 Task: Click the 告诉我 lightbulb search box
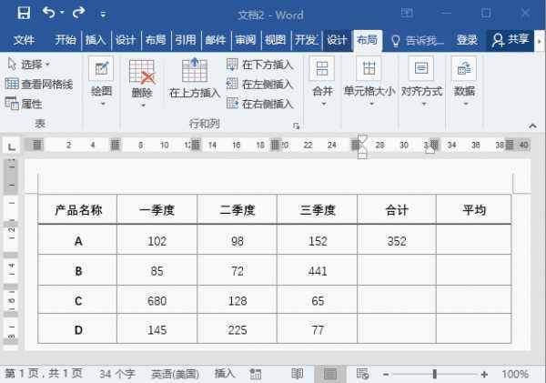point(418,41)
